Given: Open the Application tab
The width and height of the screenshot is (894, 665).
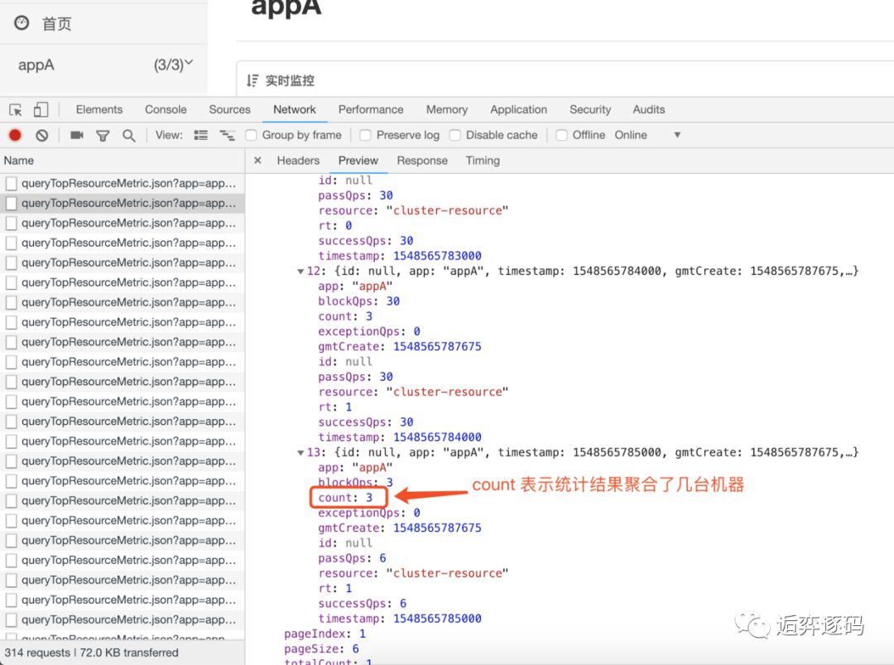Looking at the screenshot, I should click(519, 109).
